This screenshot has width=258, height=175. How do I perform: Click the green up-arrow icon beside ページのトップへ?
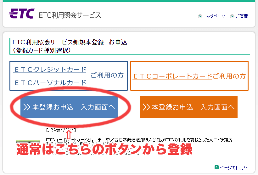pyautogui.click(x=216, y=167)
